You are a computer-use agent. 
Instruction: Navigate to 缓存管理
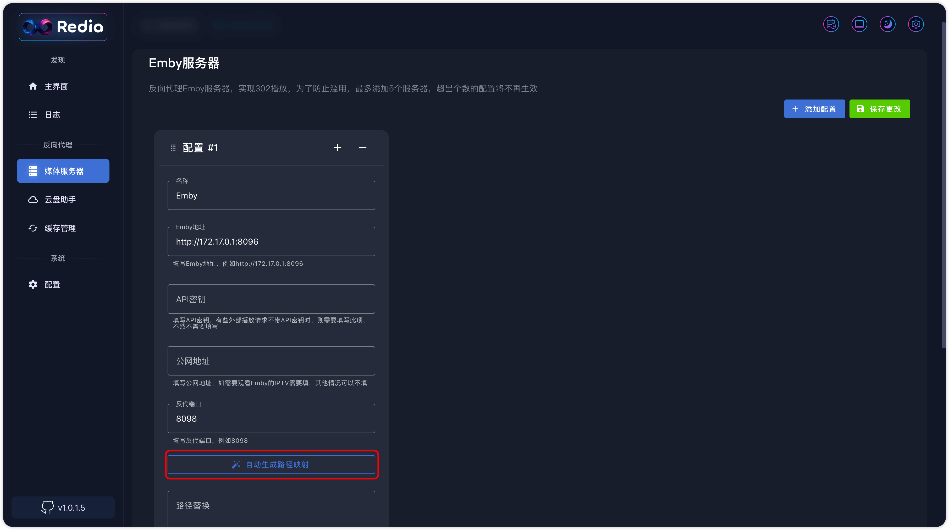60,228
